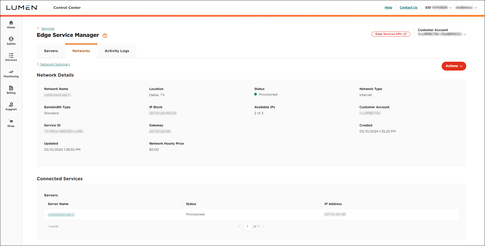Go to Home in the sidebar
This screenshot has width=485, height=246.
coord(11,25)
